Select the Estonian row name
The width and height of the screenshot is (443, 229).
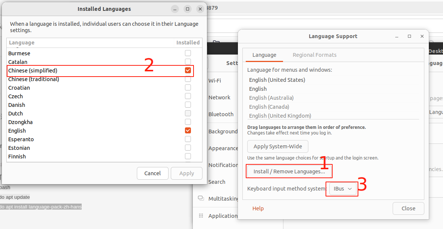19,148
